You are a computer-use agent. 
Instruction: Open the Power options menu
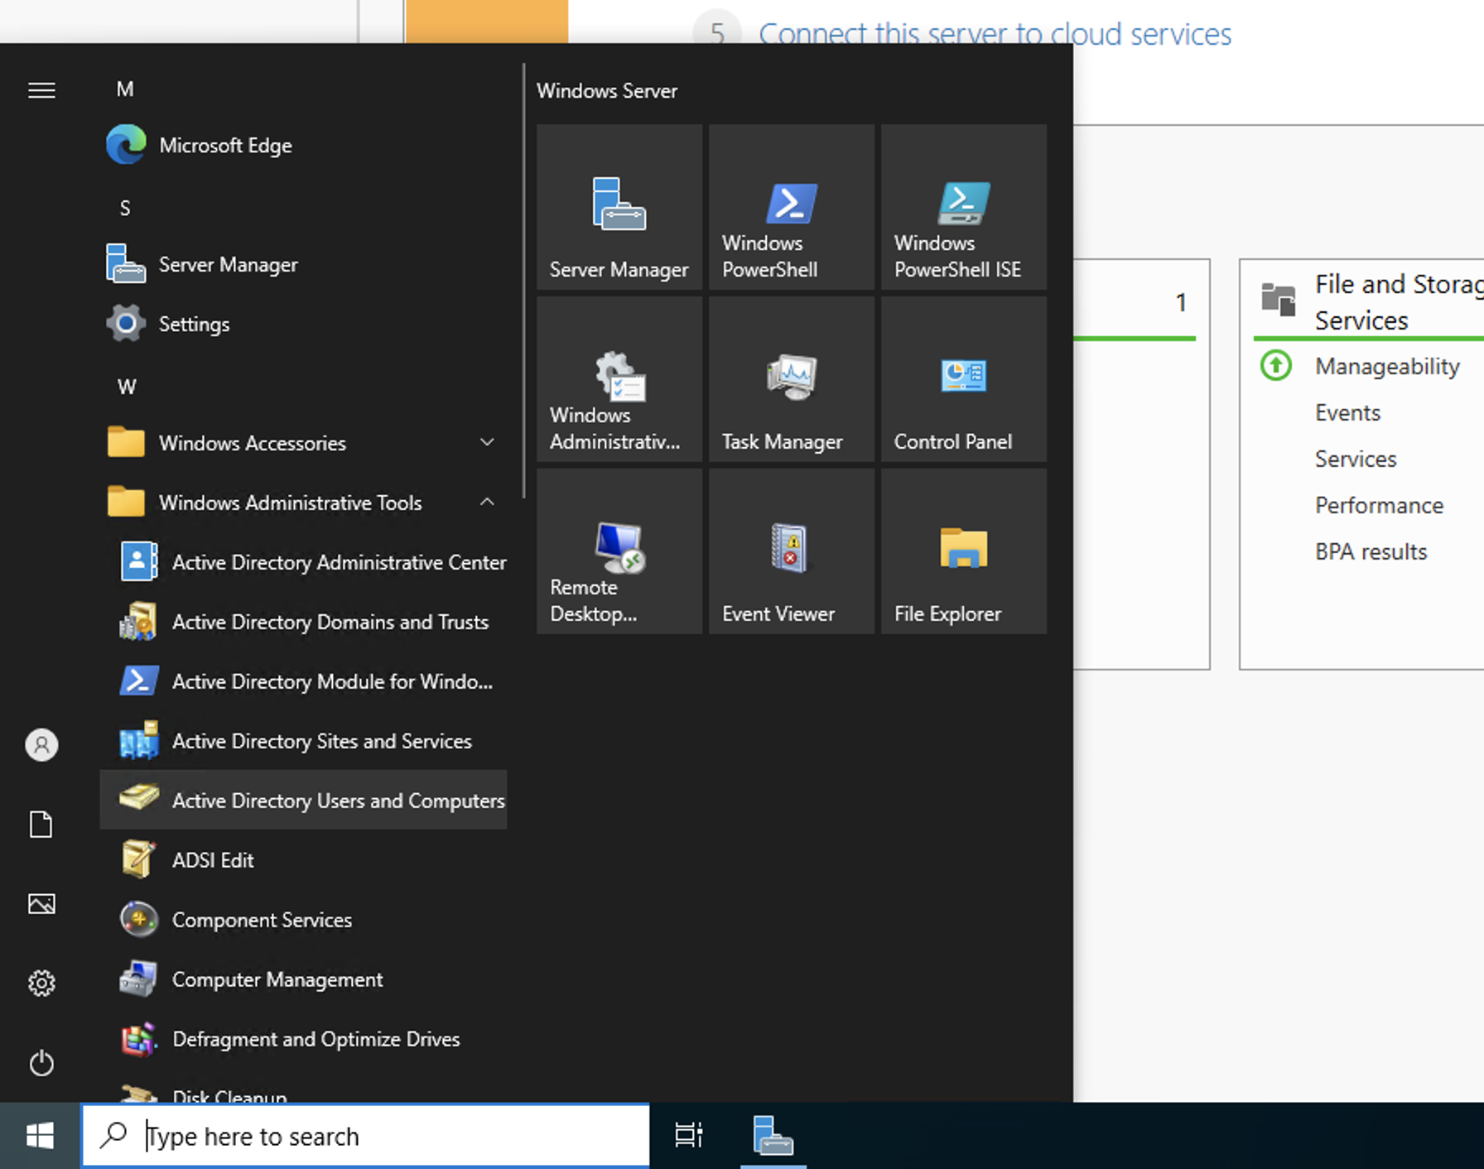41,1063
